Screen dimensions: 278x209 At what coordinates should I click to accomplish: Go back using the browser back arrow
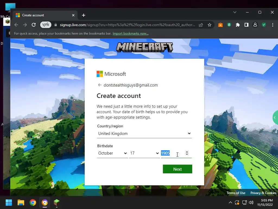(x=16, y=25)
